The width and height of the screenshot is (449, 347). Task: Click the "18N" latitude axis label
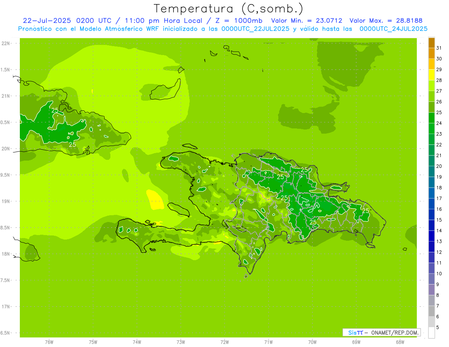point(6,254)
